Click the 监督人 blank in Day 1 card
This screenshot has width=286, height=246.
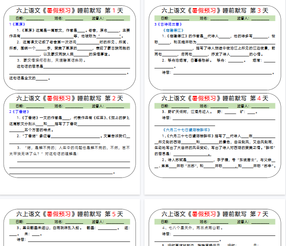[115, 19]
